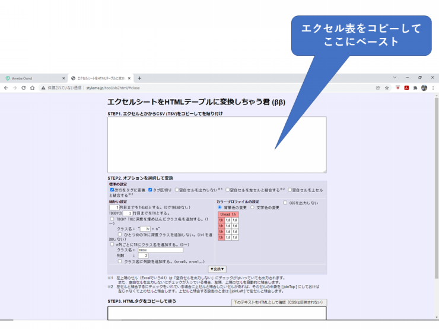Close the Ameba Ownd tab

coord(63,78)
